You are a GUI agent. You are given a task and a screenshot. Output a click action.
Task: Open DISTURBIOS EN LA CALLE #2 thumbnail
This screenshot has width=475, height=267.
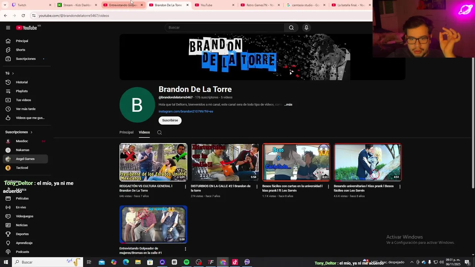(x=225, y=162)
